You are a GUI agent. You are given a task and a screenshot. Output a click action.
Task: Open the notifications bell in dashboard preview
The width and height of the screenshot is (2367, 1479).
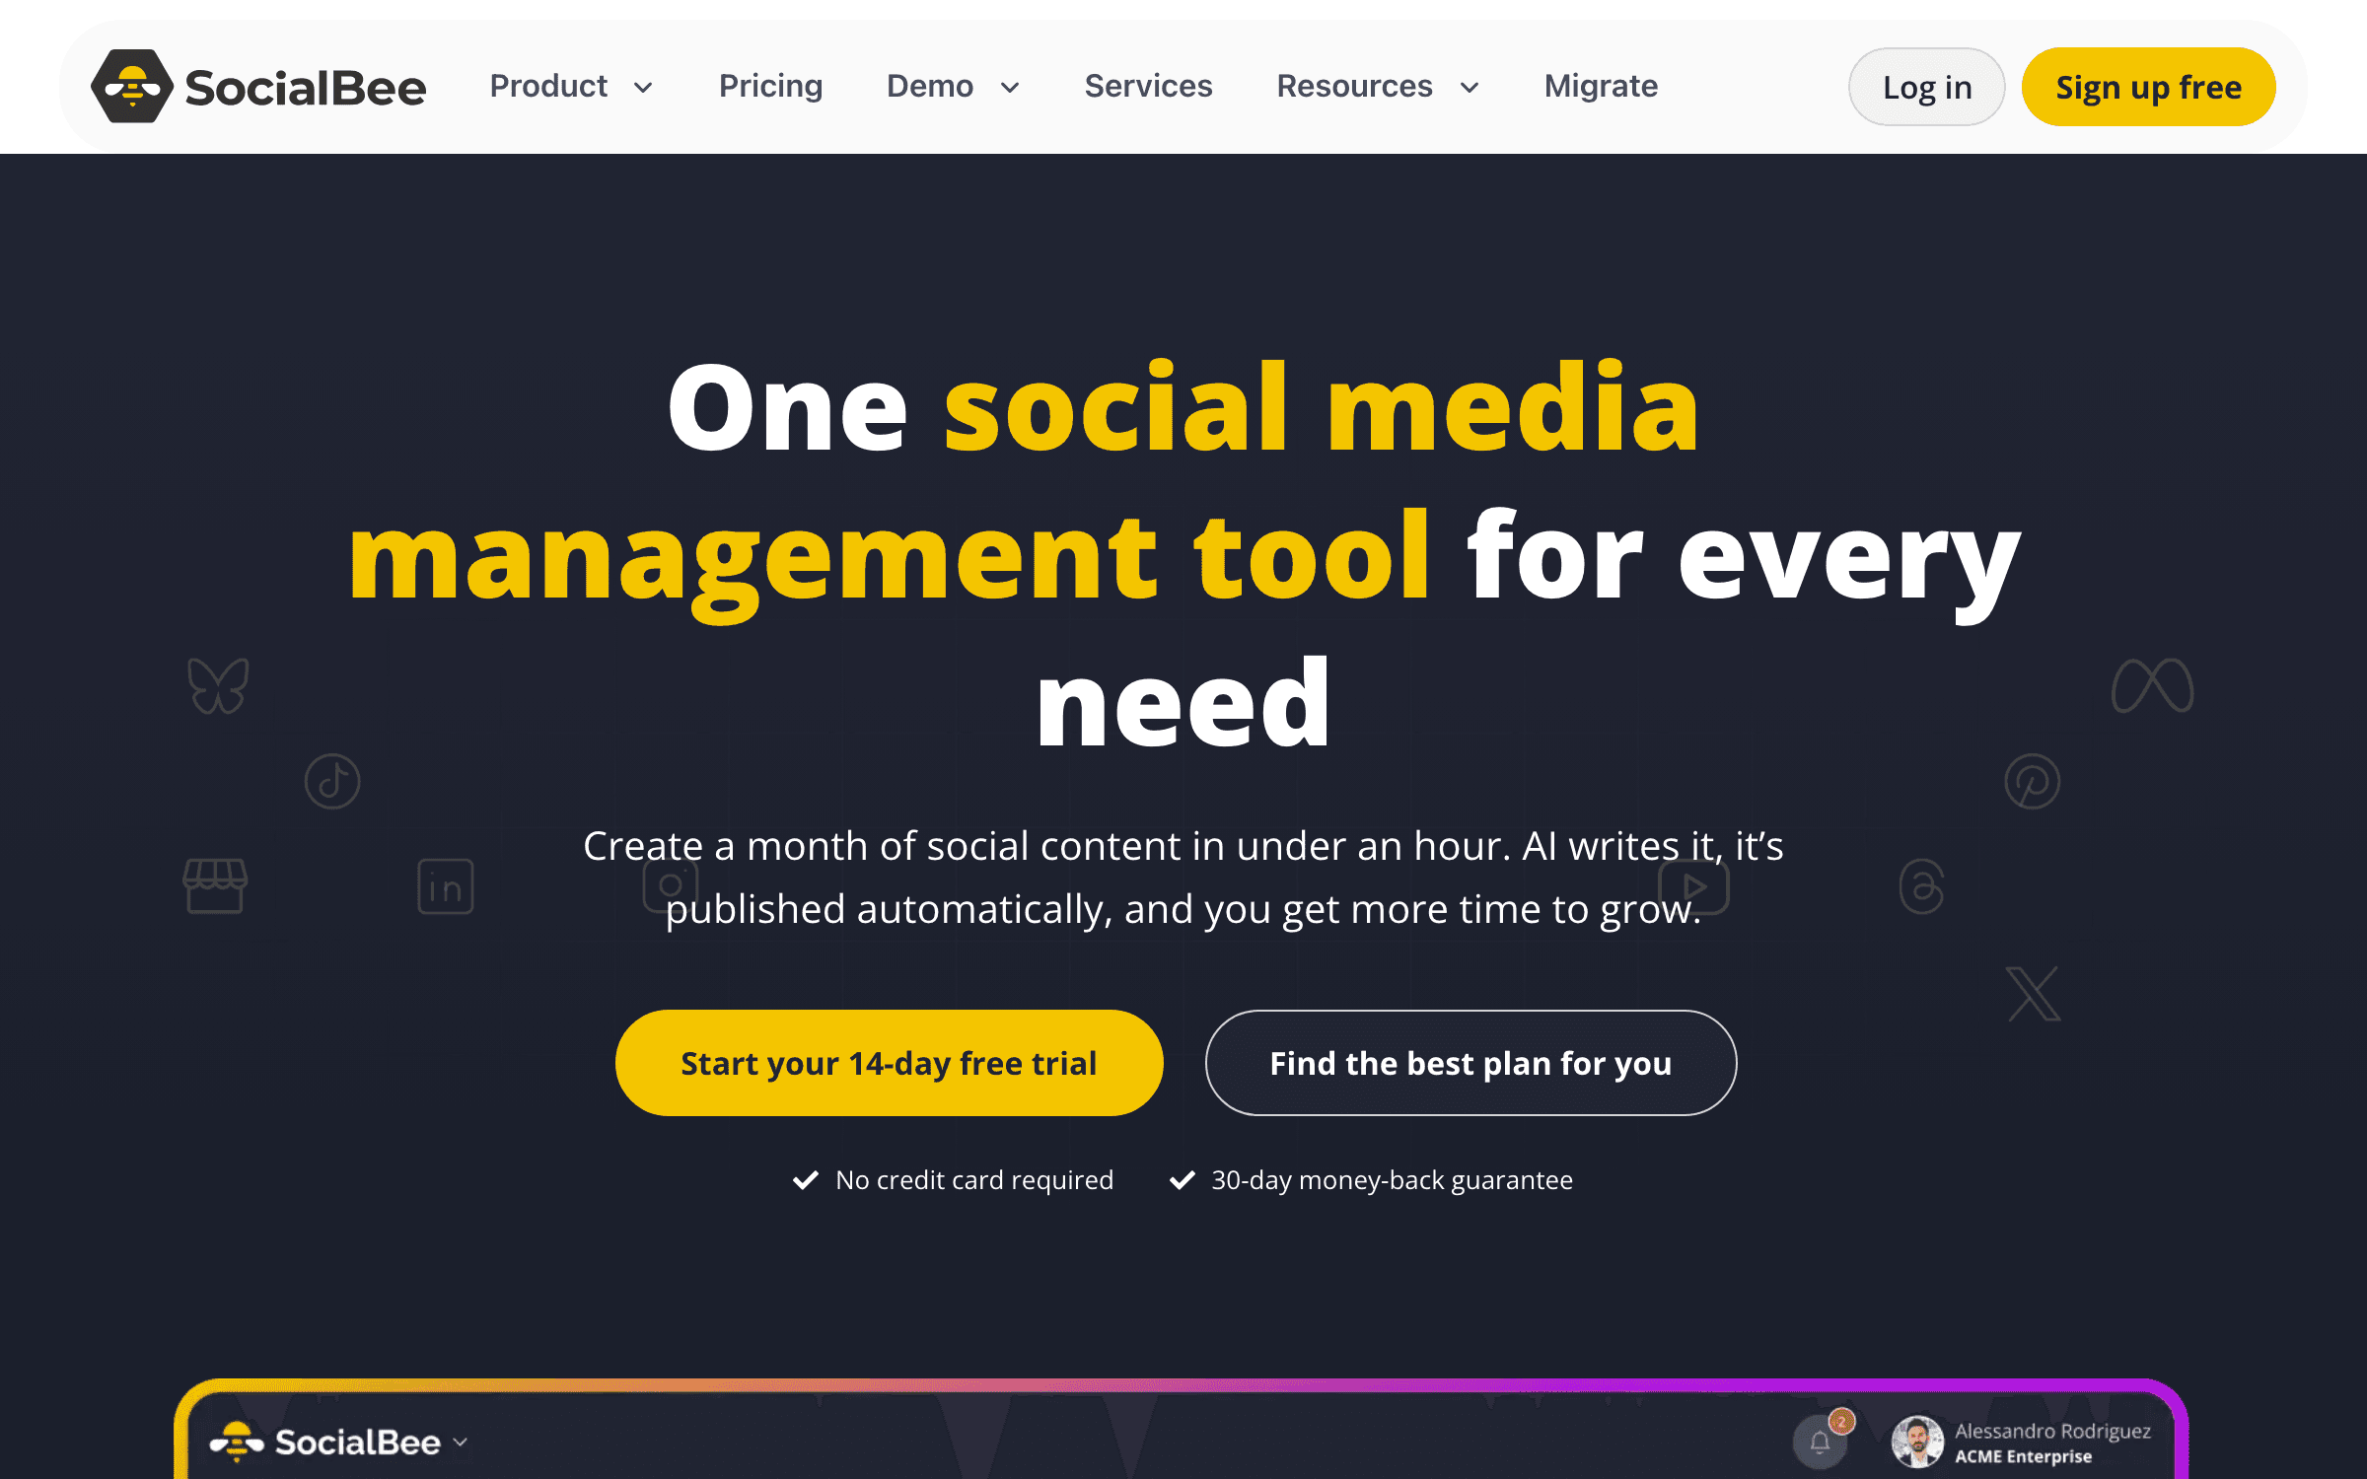tap(1820, 1443)
